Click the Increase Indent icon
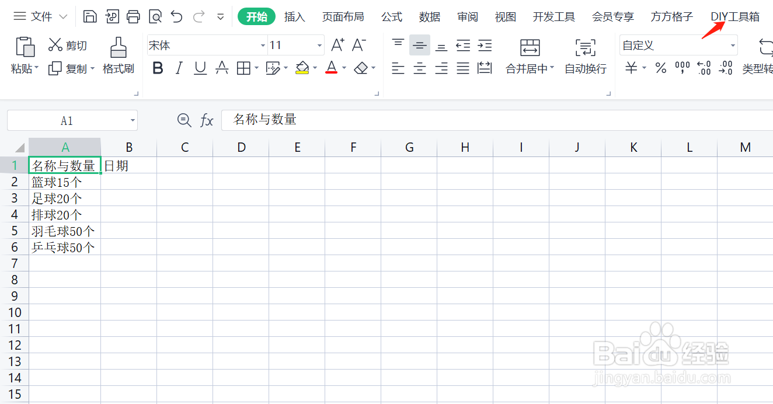 click(x=485, y=45)
